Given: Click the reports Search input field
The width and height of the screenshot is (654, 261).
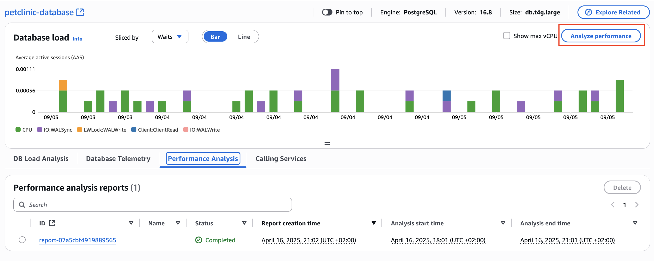Looking at the screenshot, I should tap(158, 205).
